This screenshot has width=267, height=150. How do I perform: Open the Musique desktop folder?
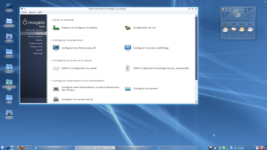(9, 68)
